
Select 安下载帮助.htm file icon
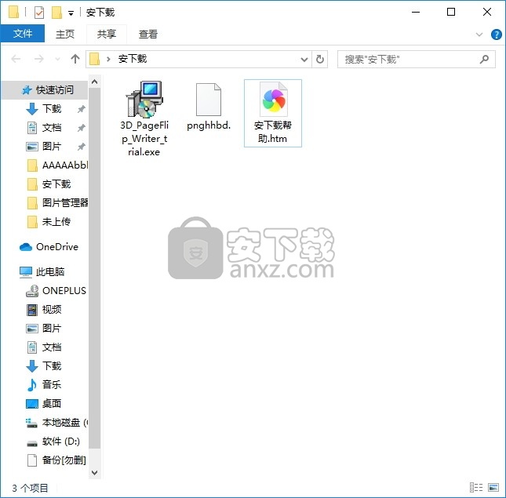pos(273,99)
